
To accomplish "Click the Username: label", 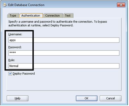I will (15, 34).
